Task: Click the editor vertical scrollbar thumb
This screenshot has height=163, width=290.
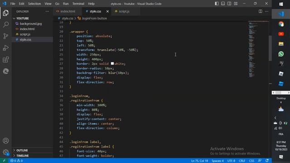Action: (x=270, y=48)
